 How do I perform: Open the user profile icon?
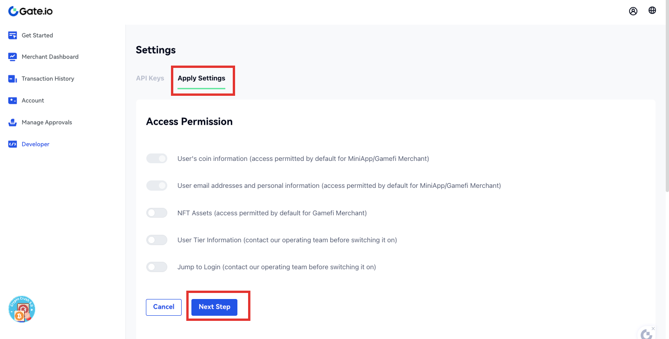pyautogui.click(x=633, y=11)
